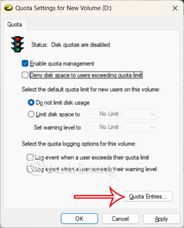Select Do not limit disk usage option

click(31, 103)
